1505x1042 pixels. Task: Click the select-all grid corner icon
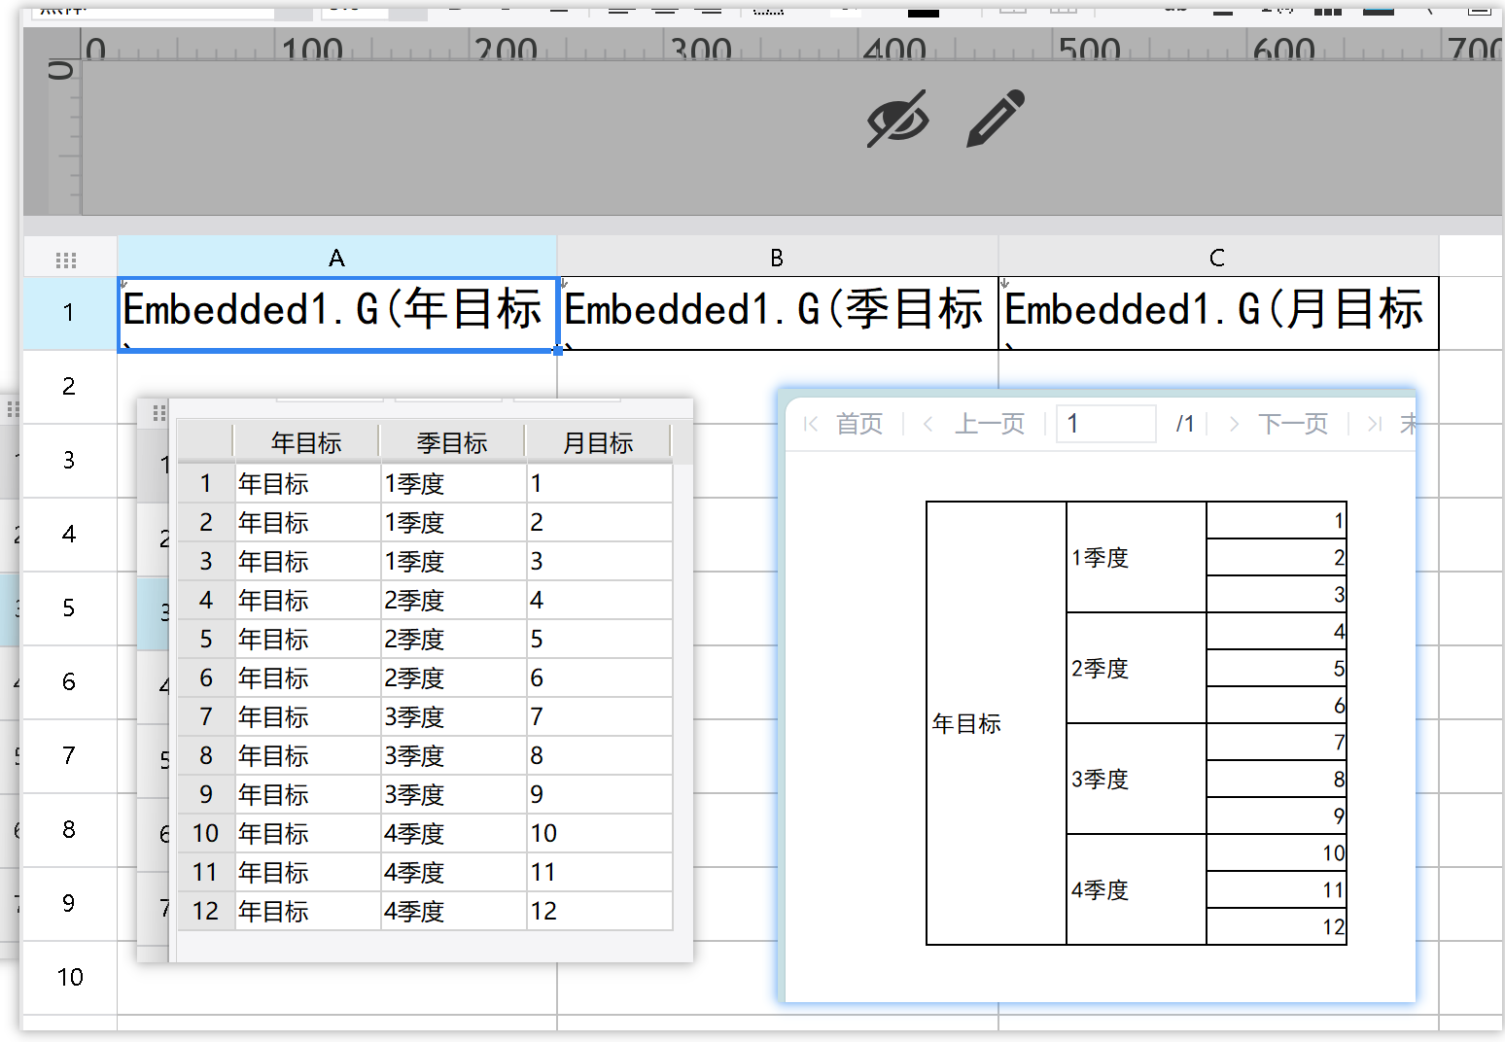pyautogui.click(x=66, y=260)
